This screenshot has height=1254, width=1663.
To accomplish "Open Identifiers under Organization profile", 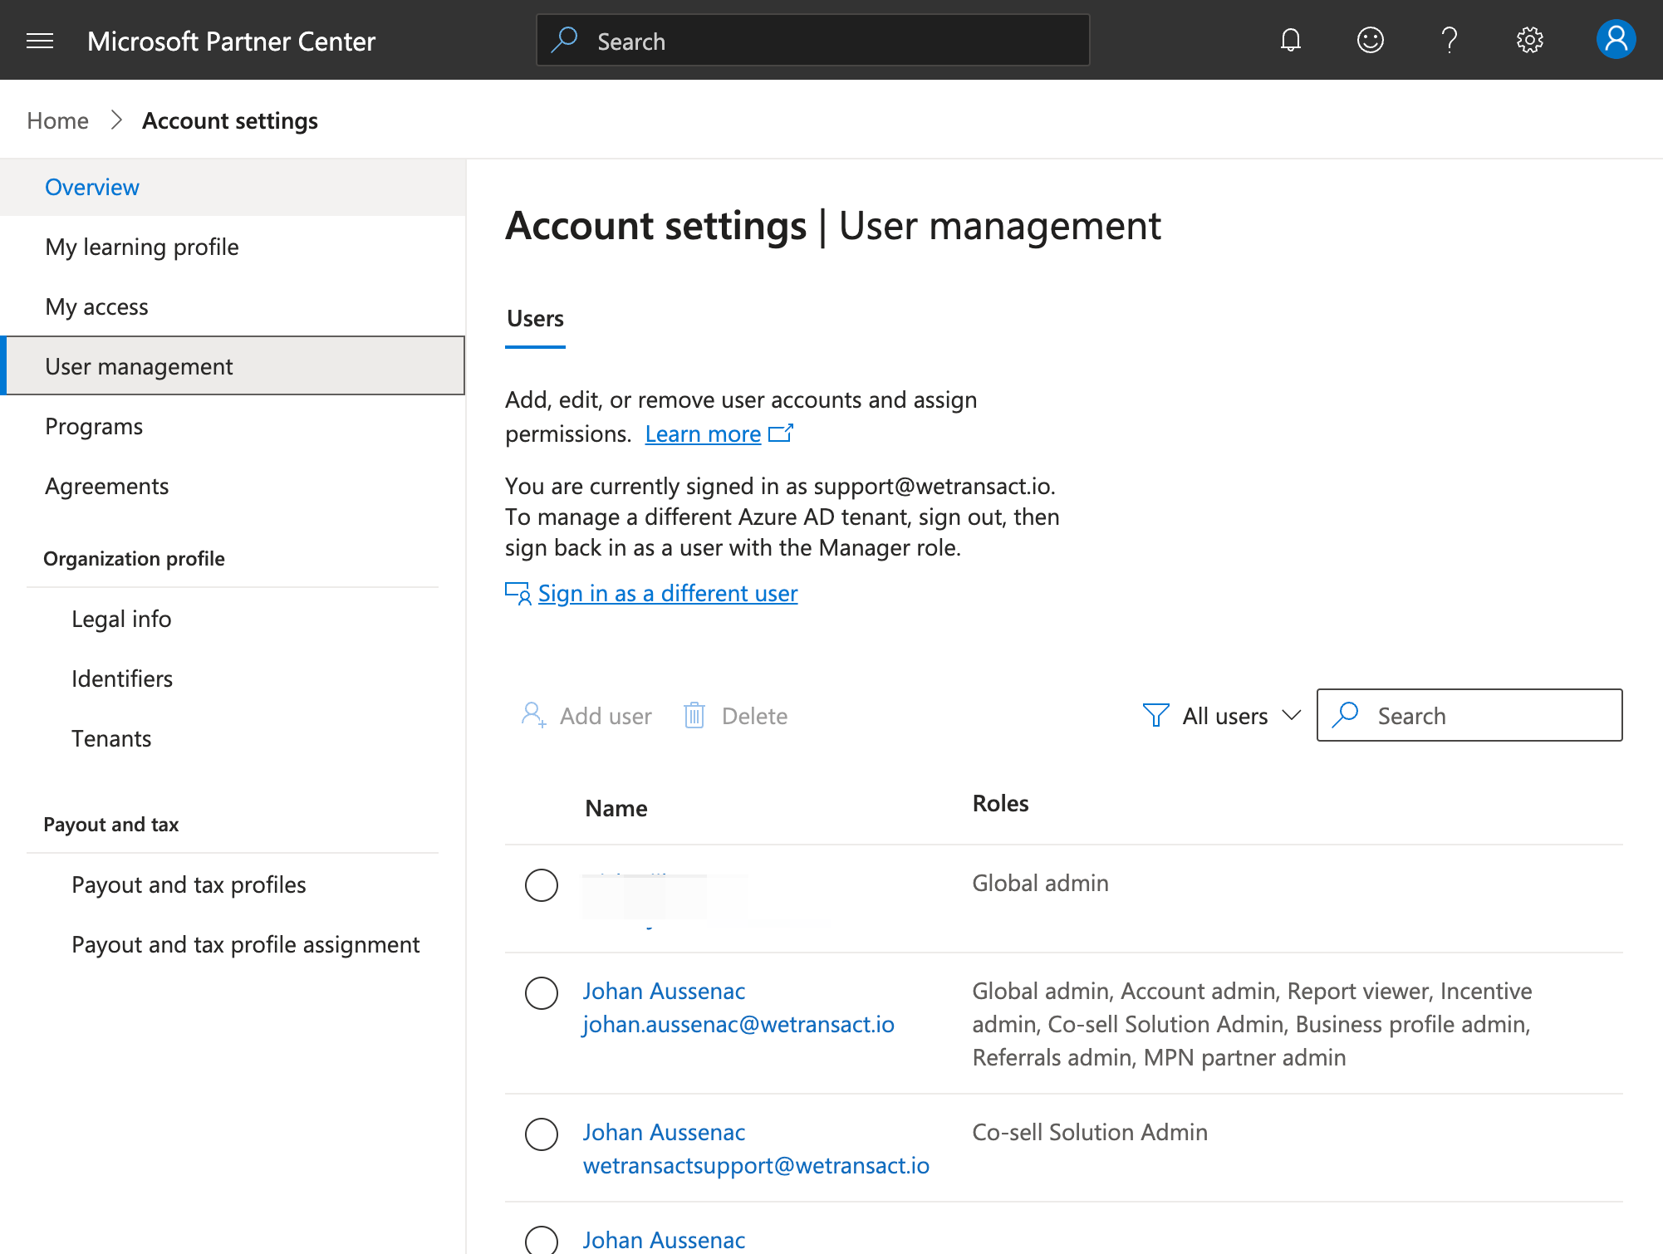I will pyautogui.click(x=122, y=679).
